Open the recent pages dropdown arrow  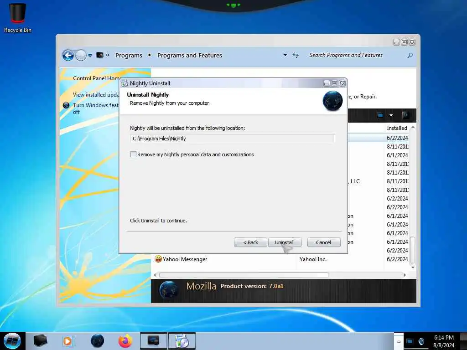point(90,56)
